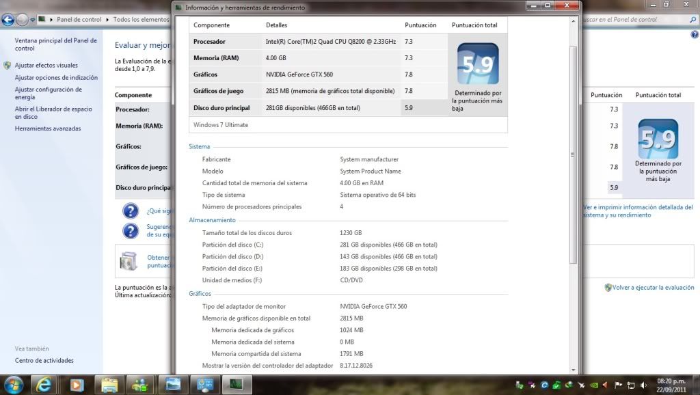700x395 pixels.
Task: Click the Control Panel forward arrow button
Action: coord(22,20)
